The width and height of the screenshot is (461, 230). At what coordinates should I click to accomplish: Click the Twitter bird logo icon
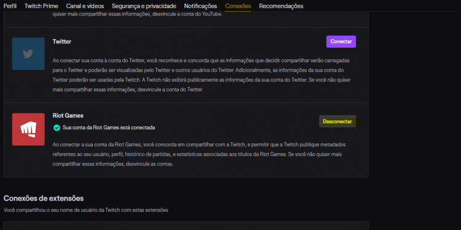[x=28, y=54]
